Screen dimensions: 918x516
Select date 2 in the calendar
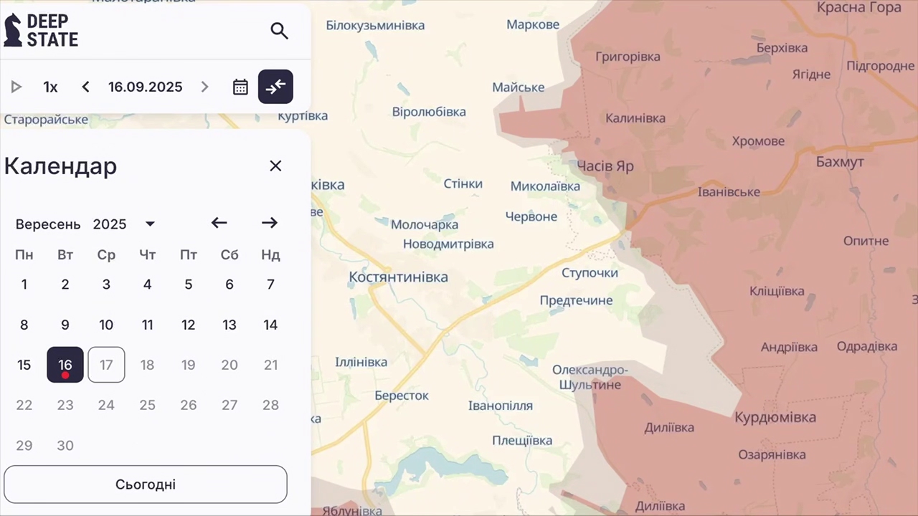click(x=65, y=285)
